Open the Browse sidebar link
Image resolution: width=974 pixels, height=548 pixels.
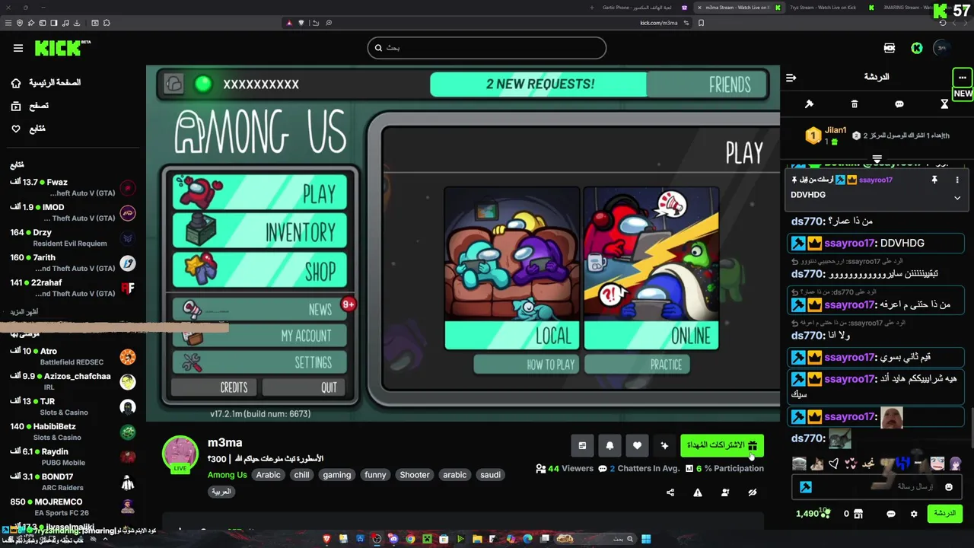click(30, 106)
